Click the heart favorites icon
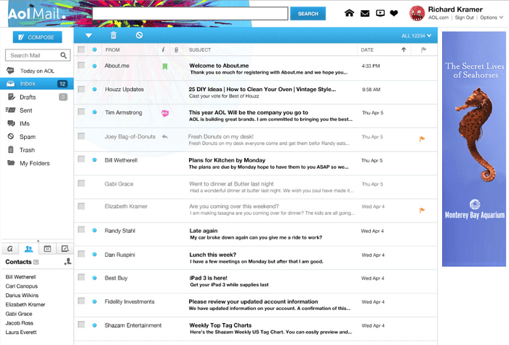 coord(394,13)
